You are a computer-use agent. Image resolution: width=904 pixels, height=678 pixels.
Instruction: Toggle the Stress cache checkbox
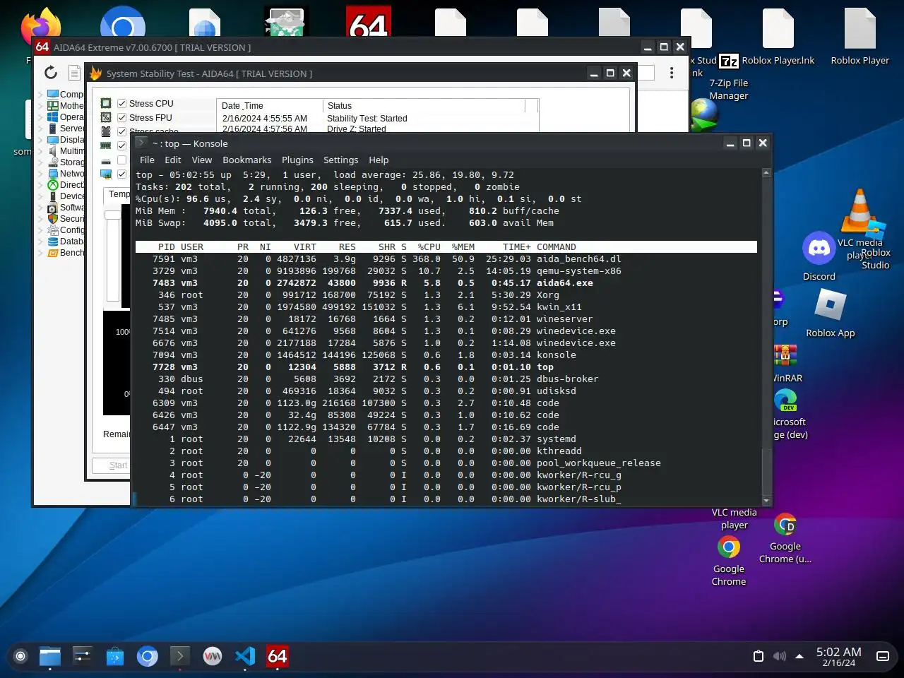pos(121,131)
